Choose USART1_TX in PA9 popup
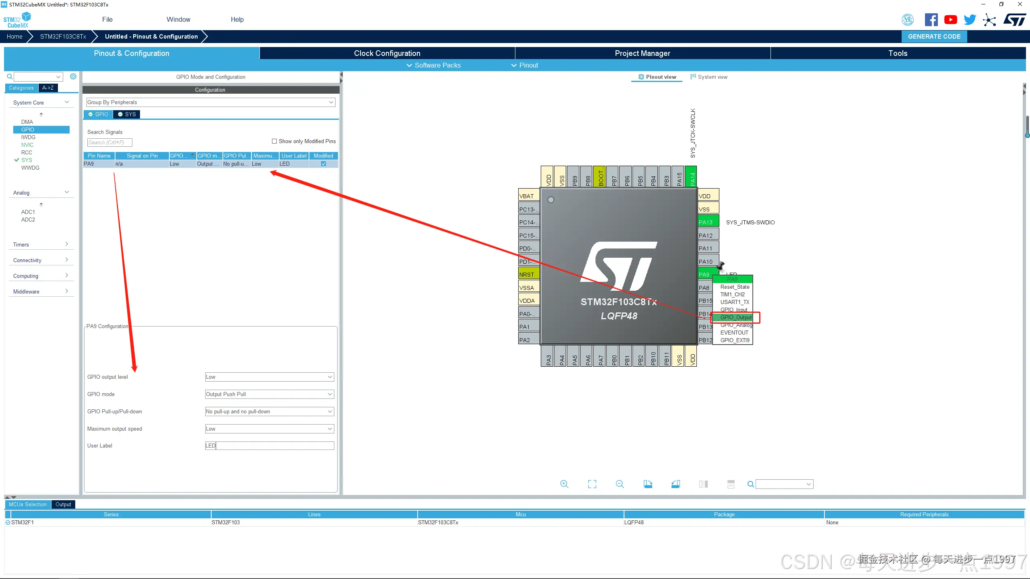 click(x=735, y=302)
